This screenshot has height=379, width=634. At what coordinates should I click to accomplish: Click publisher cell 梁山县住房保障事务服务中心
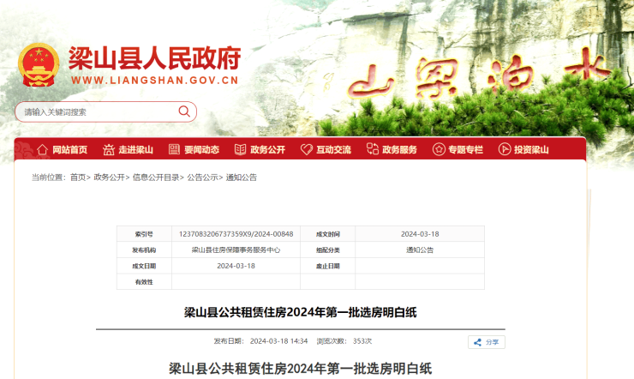(x=236, y=250)
